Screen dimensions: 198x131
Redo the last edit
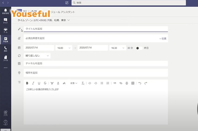click(x=146, y=83)
